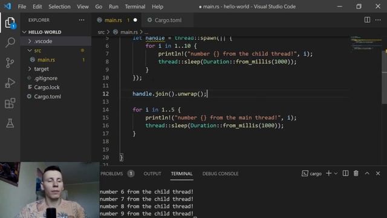The image size is (387, 218).
Task: Open Source Control view
Action: tap(10, 63)
